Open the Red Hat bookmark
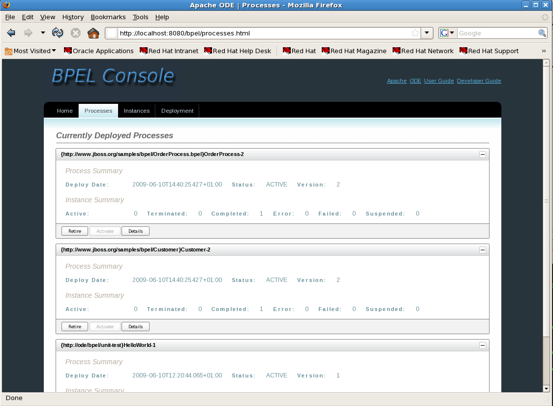The width and height of the screenshot is (553, 406). point(300,51)
